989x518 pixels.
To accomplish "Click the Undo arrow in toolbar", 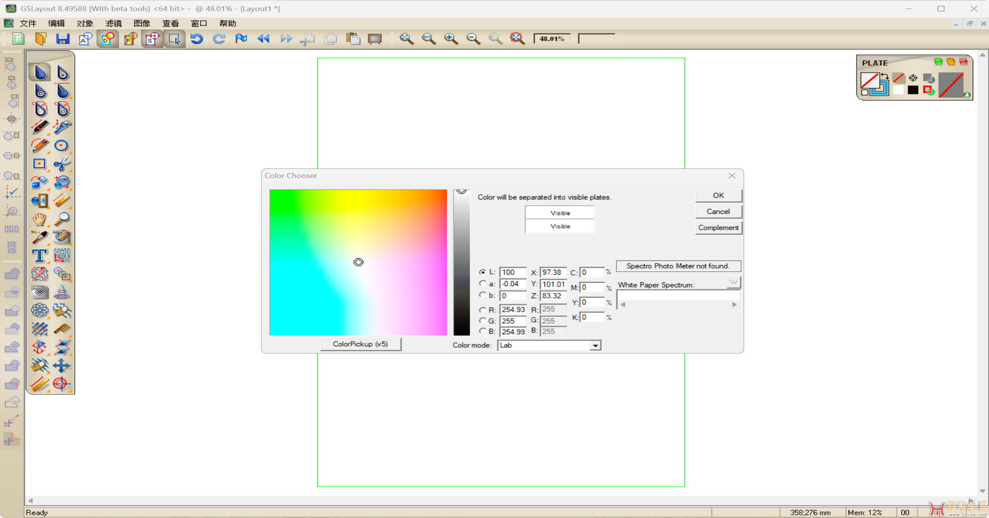I will (x=197, y=39).
